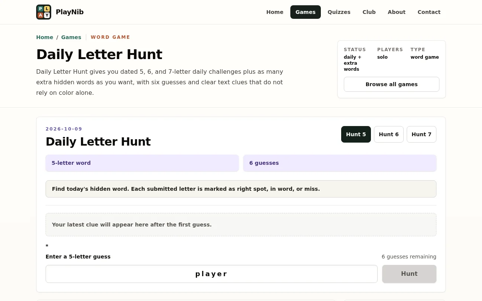Click the 2026-10-09 date label
This screenshot has height=301, width=482.
click(x=64, y=129)
